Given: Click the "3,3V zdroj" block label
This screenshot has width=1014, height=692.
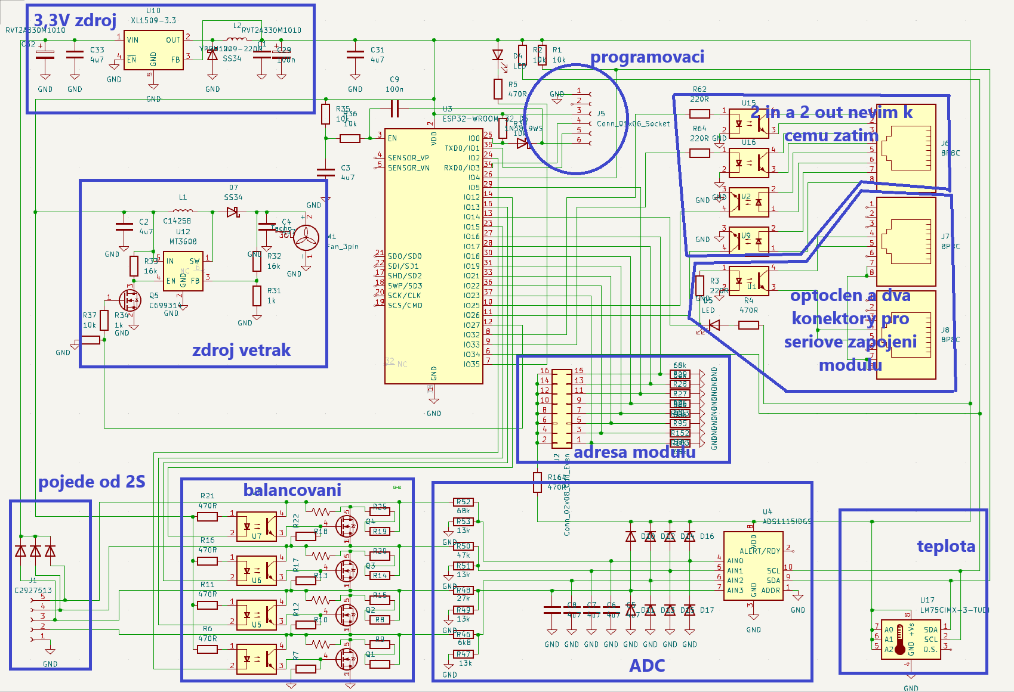Looking at the screenshot, I should click(x=75, y=20).
